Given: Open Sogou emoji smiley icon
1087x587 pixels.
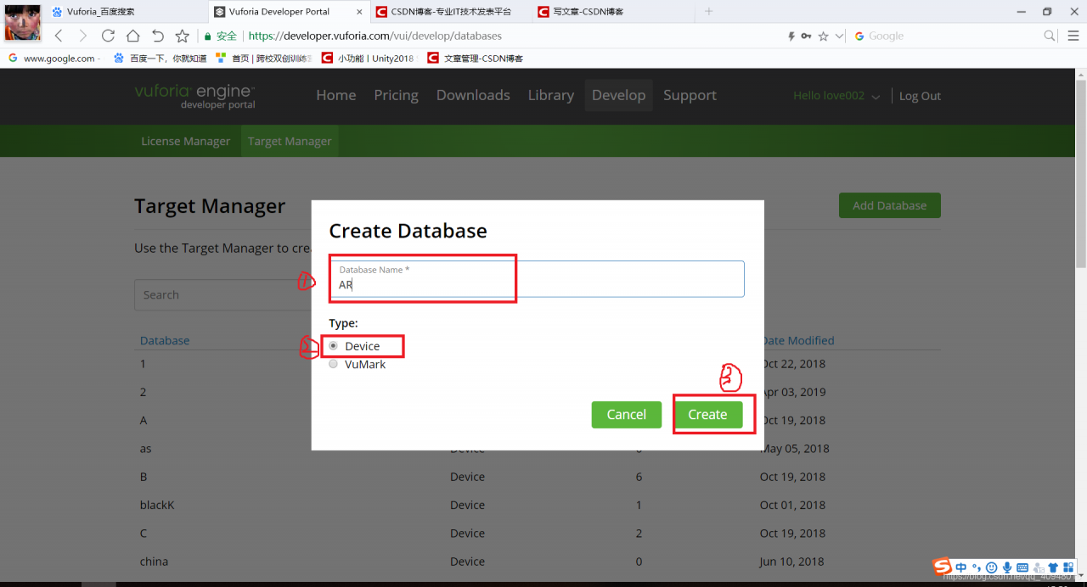Looking at the screenshot, I should point(991,567).
